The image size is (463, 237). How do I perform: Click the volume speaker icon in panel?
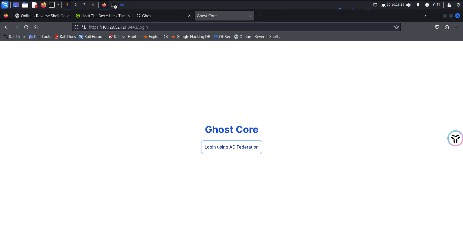click(x=409, y=5)
